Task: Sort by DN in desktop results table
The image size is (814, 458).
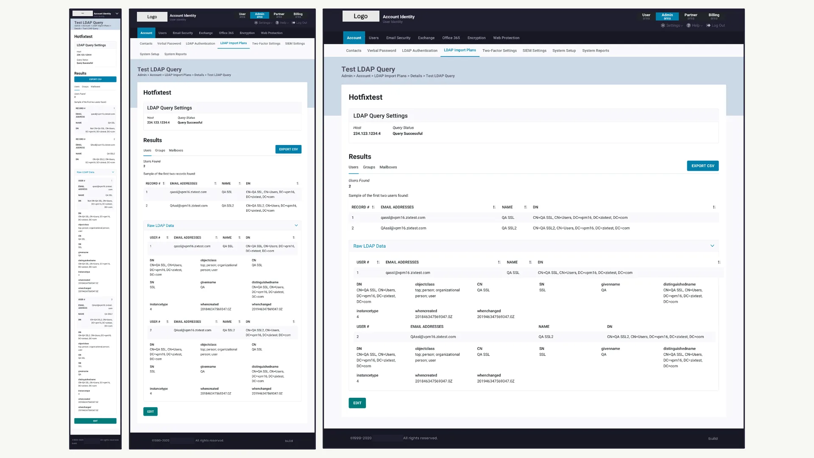Action: (714, 207)
